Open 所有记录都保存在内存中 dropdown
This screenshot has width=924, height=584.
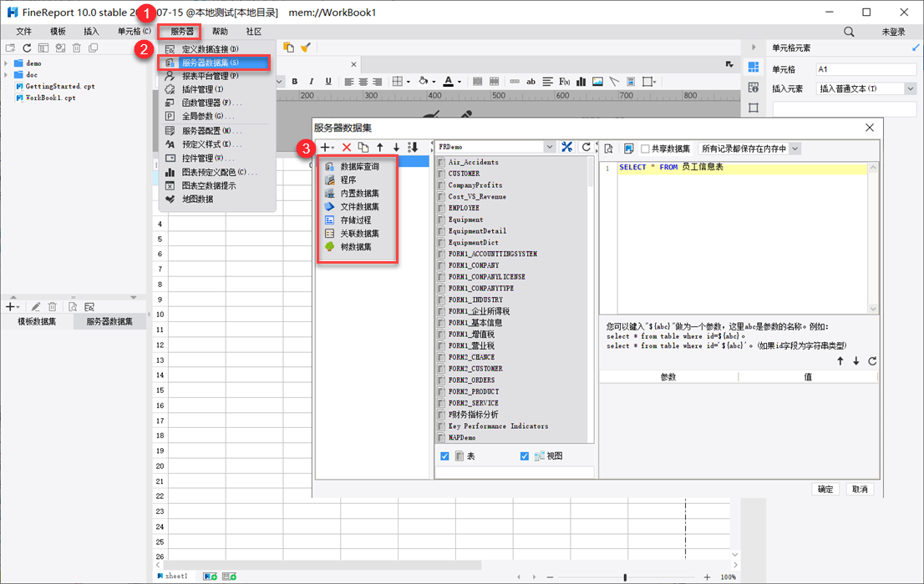point(795,149)
